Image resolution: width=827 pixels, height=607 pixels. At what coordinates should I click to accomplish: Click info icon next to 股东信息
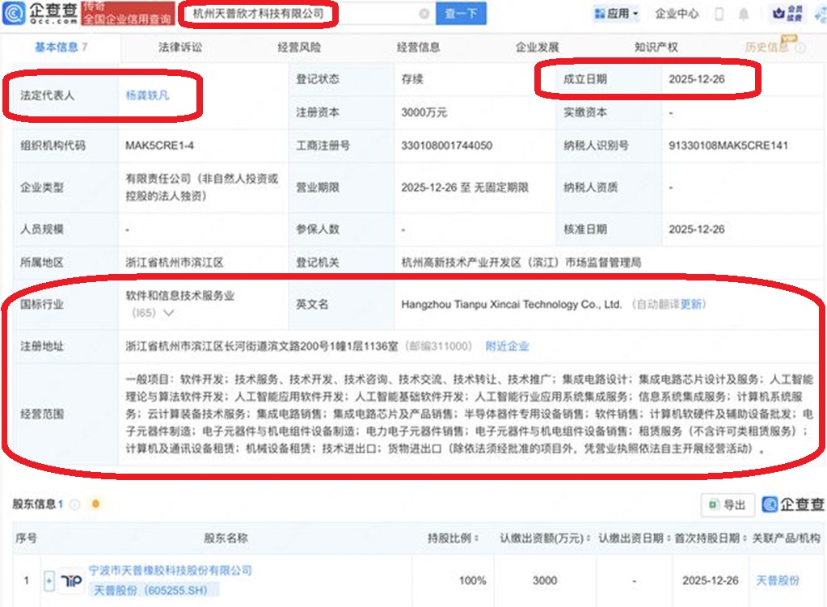click(x=75, y=504)
